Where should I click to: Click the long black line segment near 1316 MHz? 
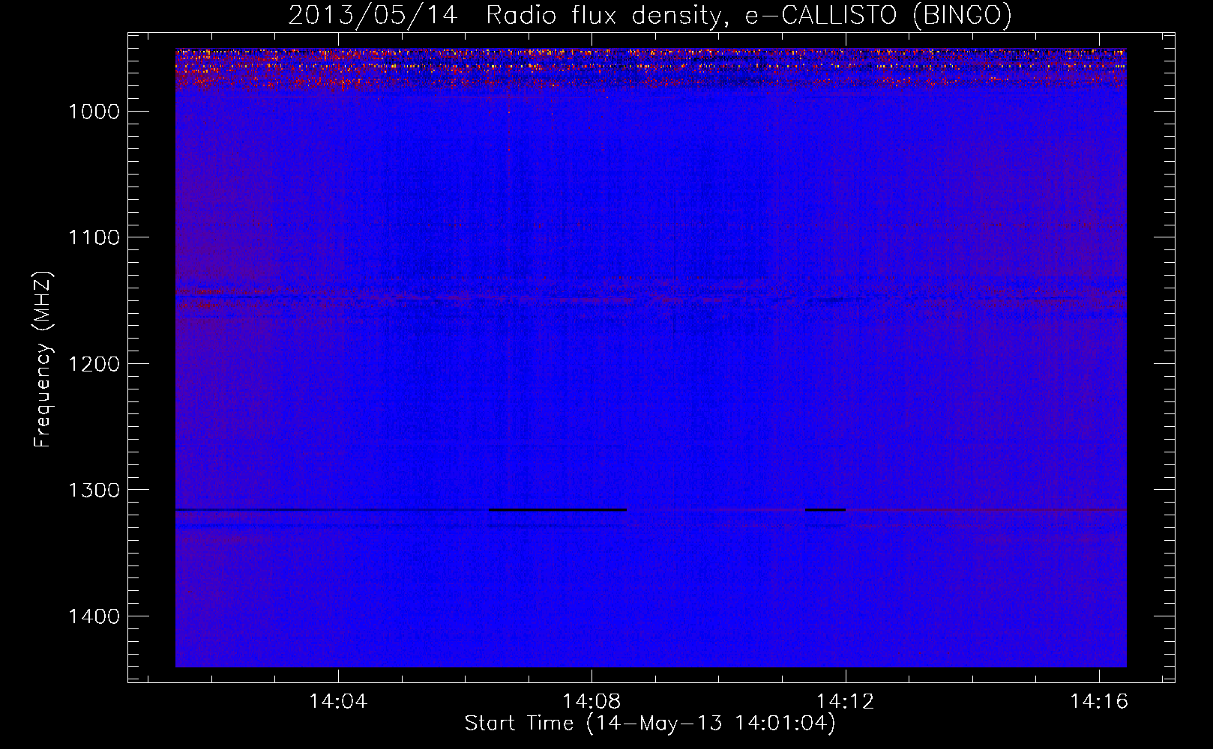point(557,510)
